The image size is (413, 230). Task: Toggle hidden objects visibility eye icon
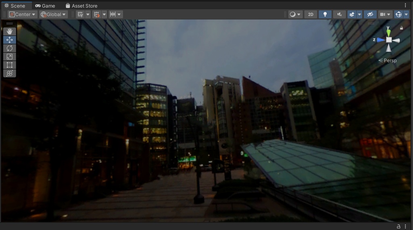[370, 15]
